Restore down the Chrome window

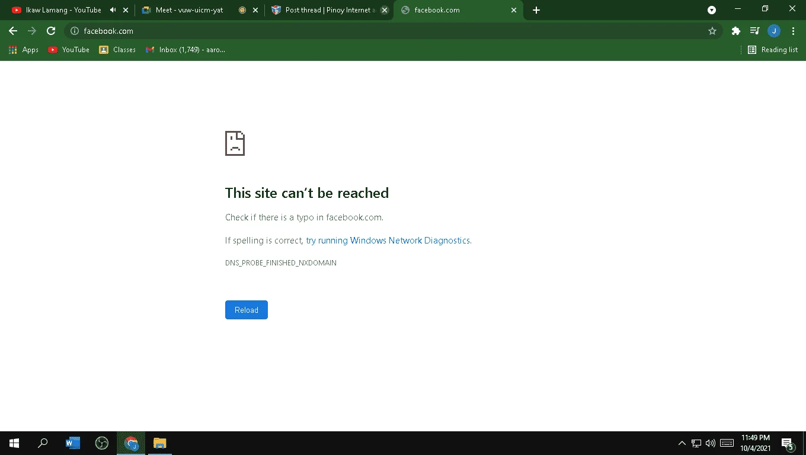pos(765,9)
